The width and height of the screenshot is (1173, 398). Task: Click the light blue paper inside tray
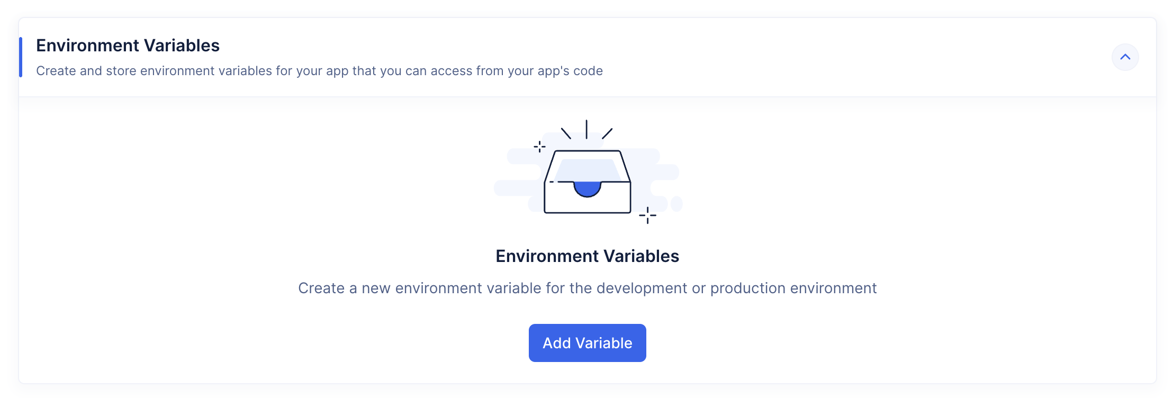point(587,169)
